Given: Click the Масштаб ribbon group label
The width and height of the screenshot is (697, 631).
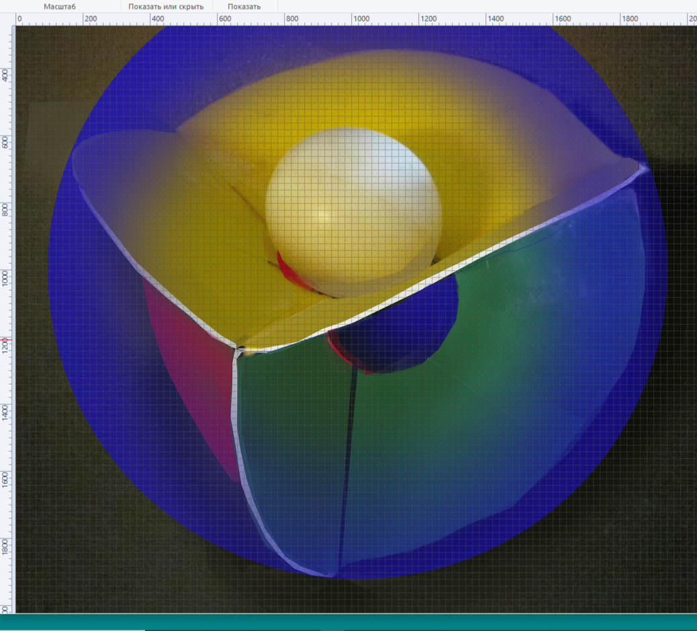Looking at the screenshot, I should 60,7.
